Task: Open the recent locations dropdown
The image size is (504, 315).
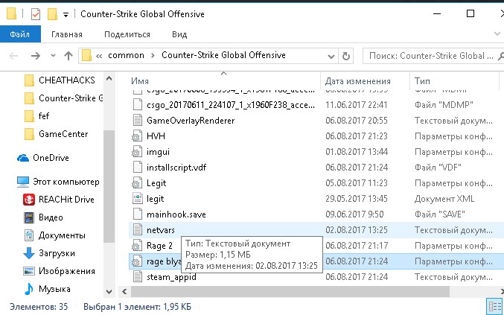Action: 53,56
